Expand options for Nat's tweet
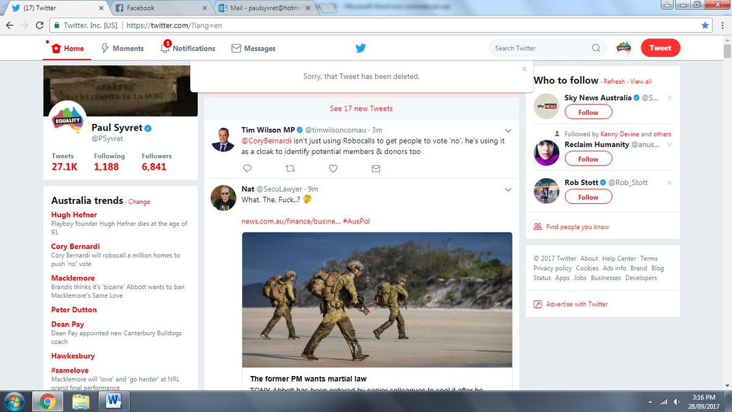 tap(508, 189)
